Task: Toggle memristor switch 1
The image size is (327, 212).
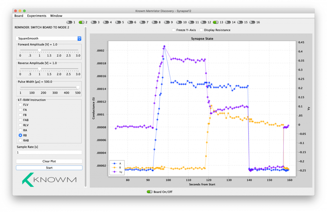Action: coord(69,22)
